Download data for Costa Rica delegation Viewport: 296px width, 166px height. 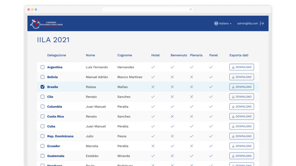pyautogui.click(x=242, y=117)
